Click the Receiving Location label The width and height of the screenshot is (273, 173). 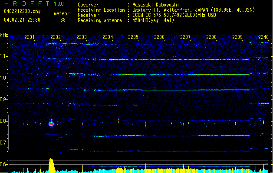coord(101,10)
